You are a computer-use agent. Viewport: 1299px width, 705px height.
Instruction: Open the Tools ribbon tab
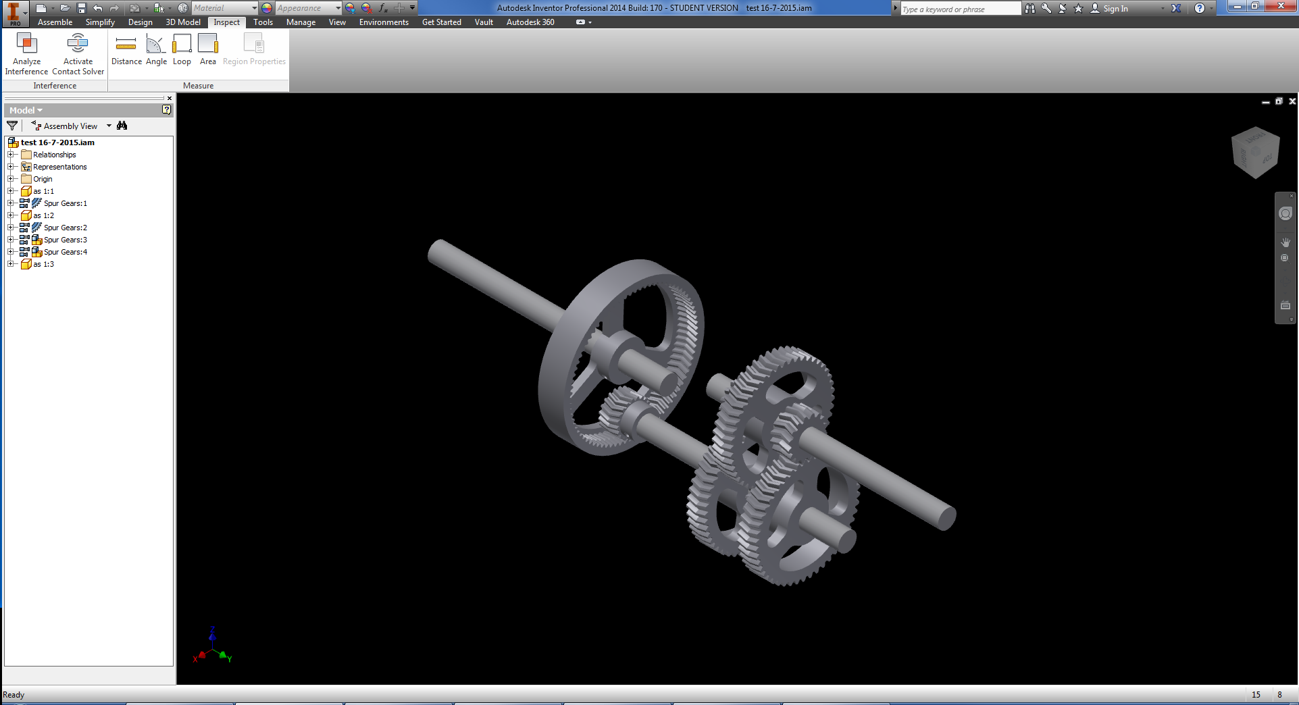(263, 22)
